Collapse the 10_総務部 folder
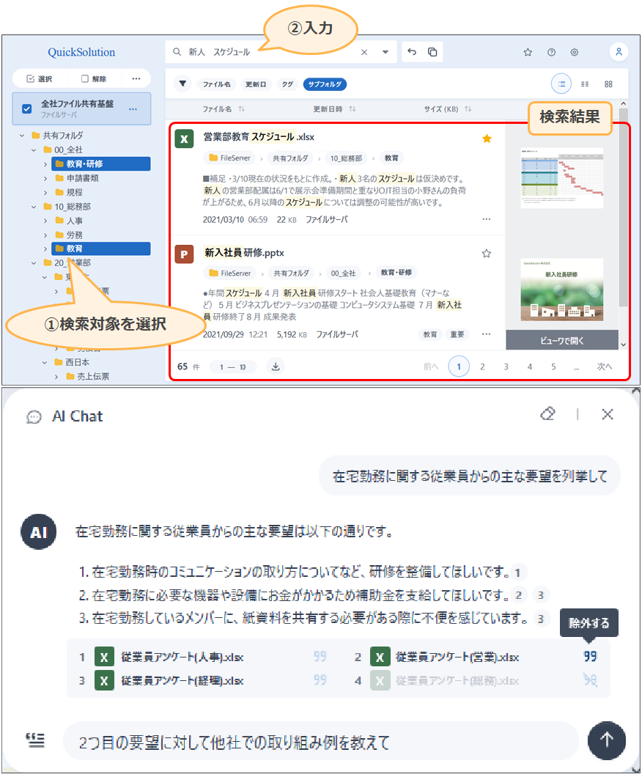 pyautogui.click(x=34, y=207)
